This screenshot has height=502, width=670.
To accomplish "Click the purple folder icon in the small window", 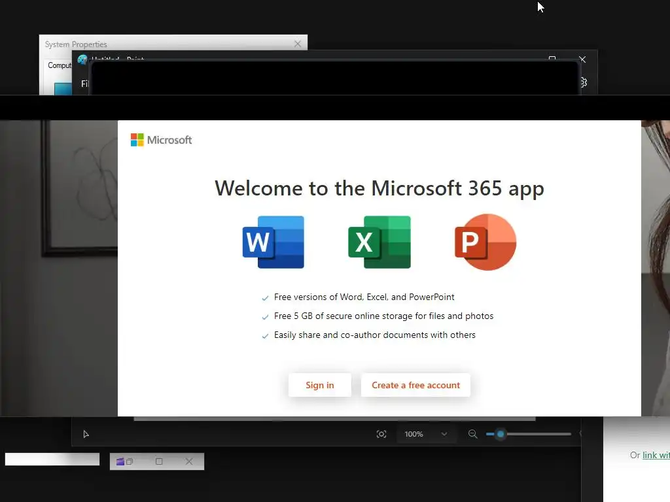I will pos(120,461).
